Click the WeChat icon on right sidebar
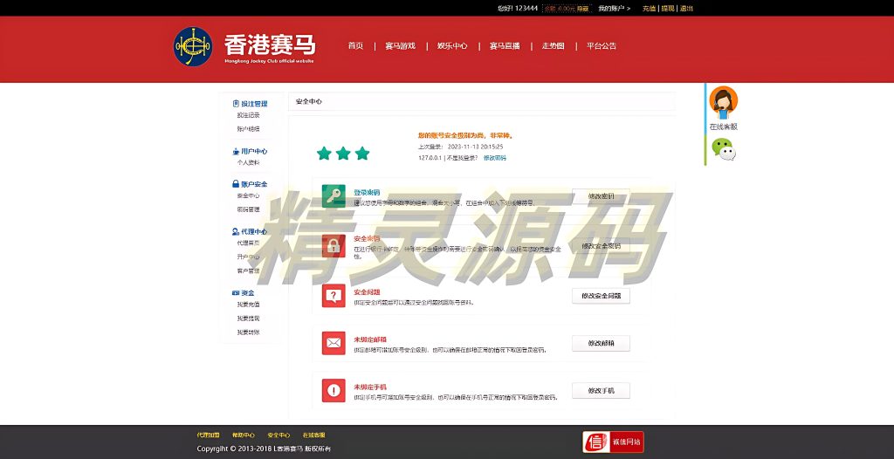This screenshot has width=894, height=459. 724,149
